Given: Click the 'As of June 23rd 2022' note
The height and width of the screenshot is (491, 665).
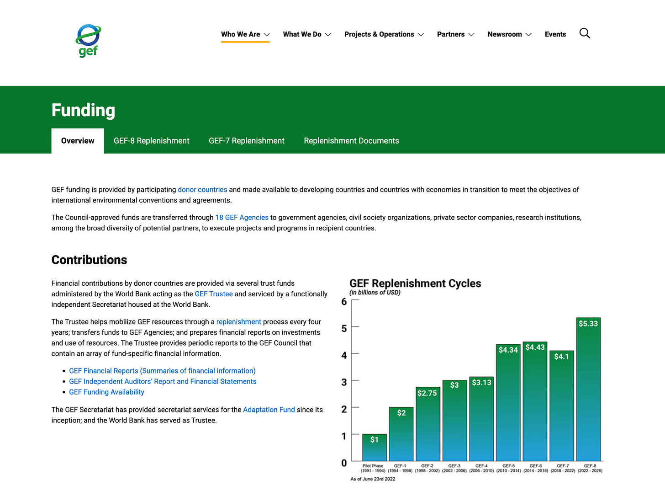Looking at the screenshot, I should [x=373, y=479].
